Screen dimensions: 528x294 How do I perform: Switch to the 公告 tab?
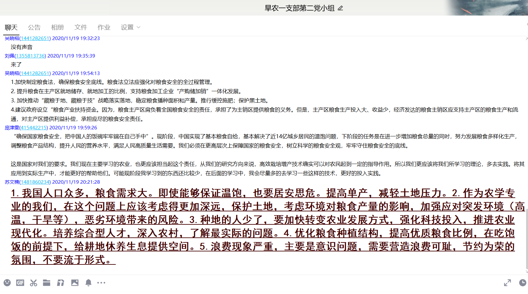[34, 27]
